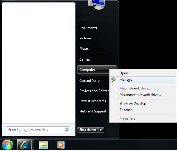Click the computer user picture at top
This screenshot has height=151, width=177.
97,5
